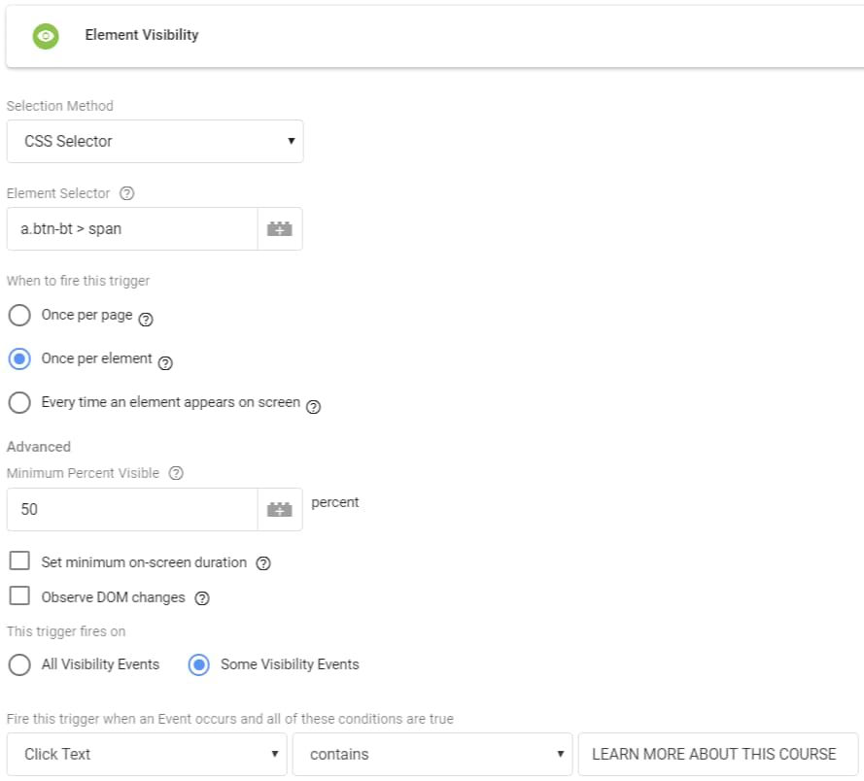Click the Element Selector text field

coord(132,229)
